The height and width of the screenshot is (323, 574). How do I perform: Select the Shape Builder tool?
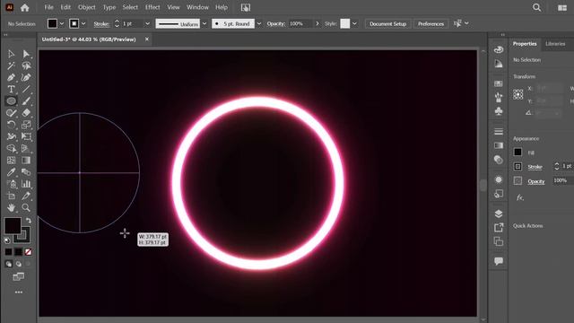coord(12,148)
